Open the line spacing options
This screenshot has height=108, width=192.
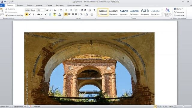(x=81, y=14)
